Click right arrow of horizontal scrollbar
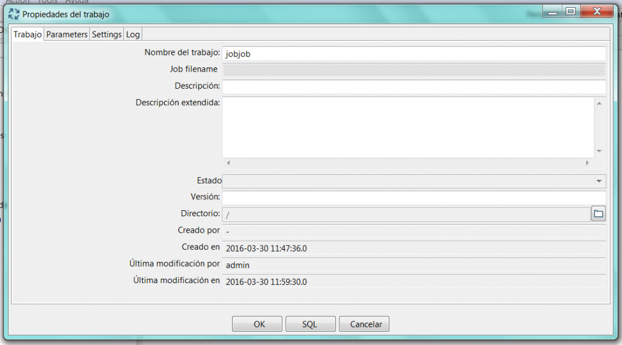The image size is (622, 345). coord(587,163)
